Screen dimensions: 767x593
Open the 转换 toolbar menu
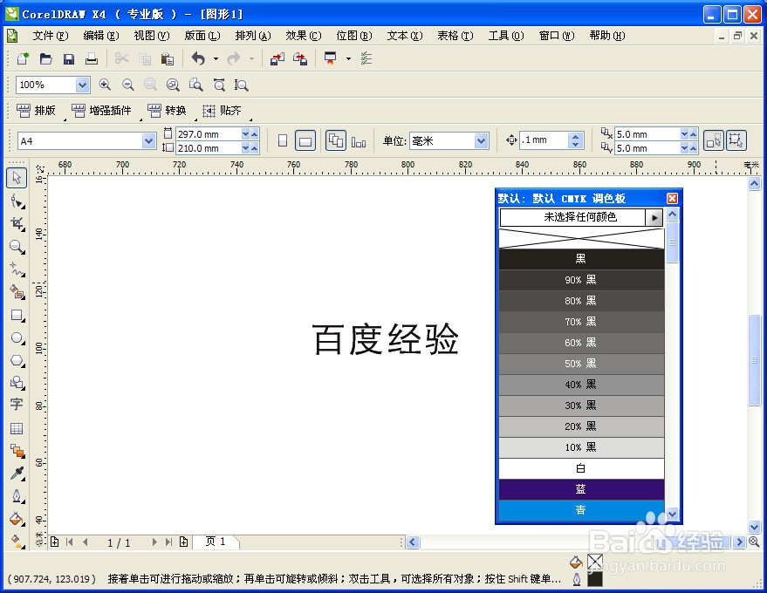168,111
